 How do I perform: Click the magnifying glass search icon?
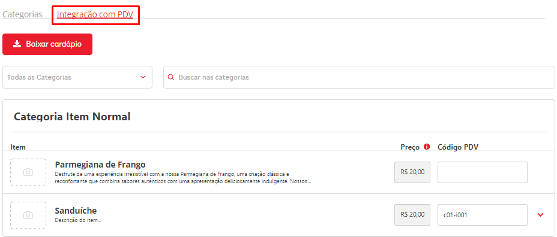point(171,77)
